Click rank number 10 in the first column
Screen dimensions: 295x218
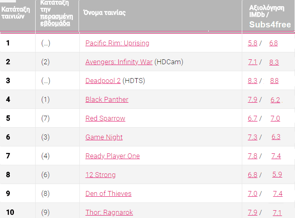click(x=10, y=212)
